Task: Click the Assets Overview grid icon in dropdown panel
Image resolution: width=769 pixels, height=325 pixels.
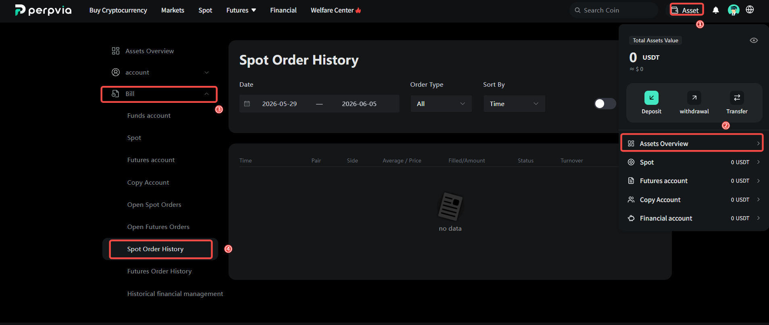Action: [631, 144]
